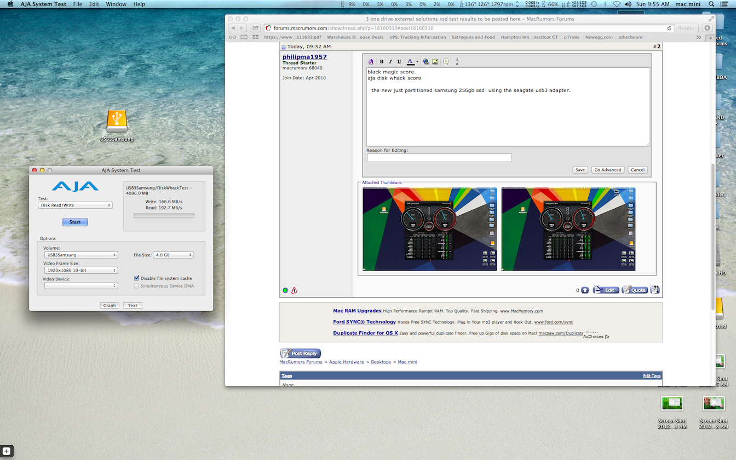The image size is (736, 460).
Task: Click the vote up arrow icon next to 0
Action: pyautogui.click(x=585, y=290)
